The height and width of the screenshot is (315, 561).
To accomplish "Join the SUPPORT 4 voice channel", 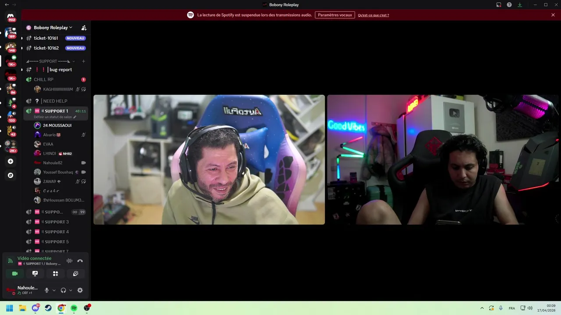I will click(x=56, y=232).
